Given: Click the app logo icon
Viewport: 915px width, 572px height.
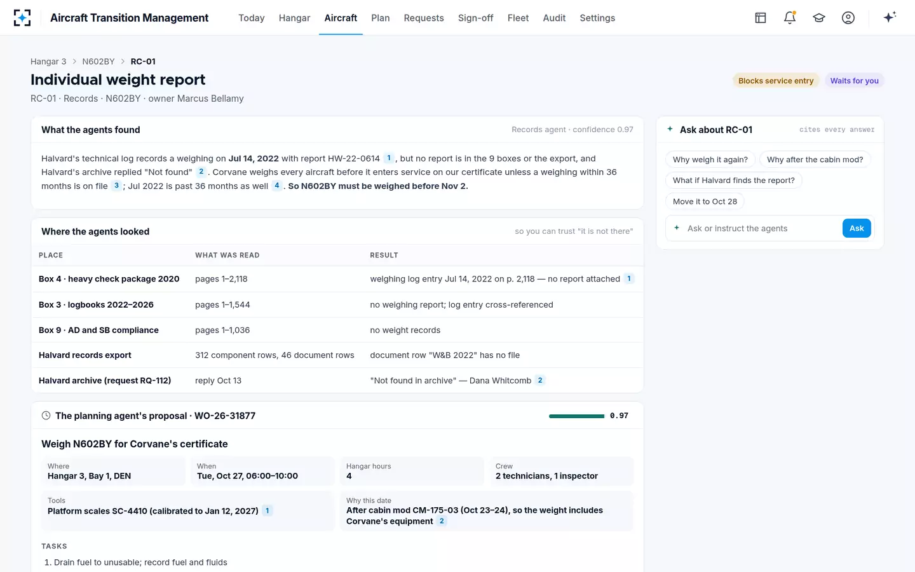Looking at the screenshot, I should click(x=22, y=18).
